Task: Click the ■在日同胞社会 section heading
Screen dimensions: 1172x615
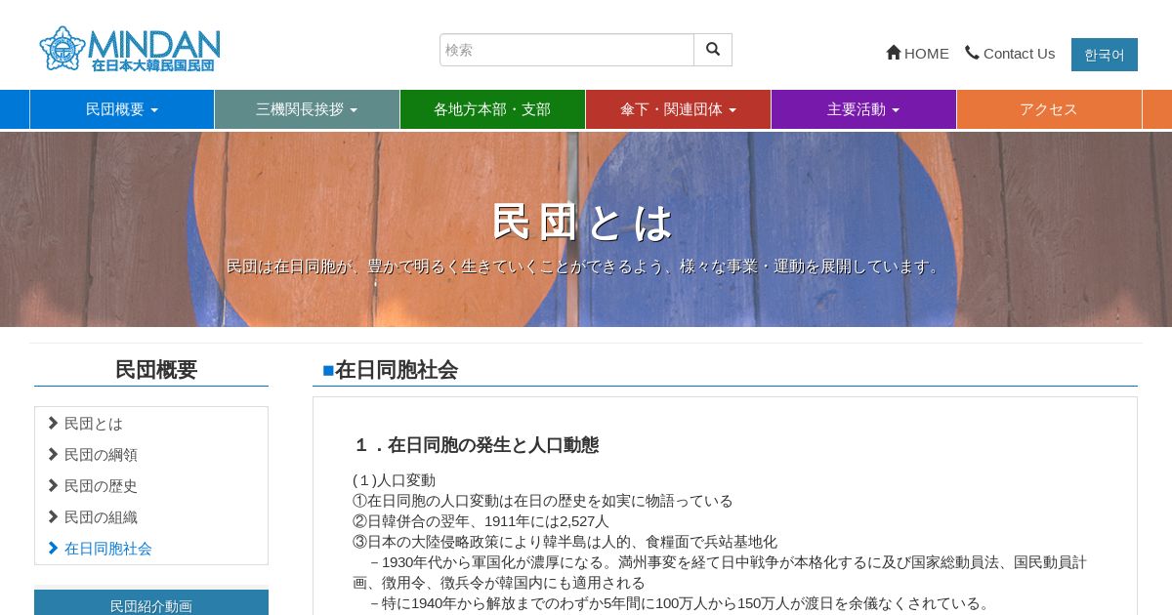Action: [x=390, y=370]
